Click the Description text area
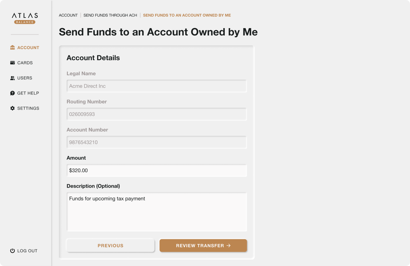The width and height of the screenshot is (410, 266). pos(156,211)
